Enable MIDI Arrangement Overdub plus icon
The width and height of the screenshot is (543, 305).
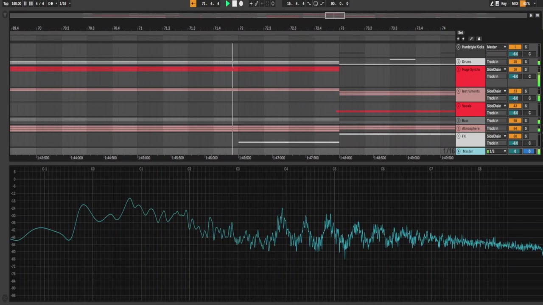[x=251, y=3]
